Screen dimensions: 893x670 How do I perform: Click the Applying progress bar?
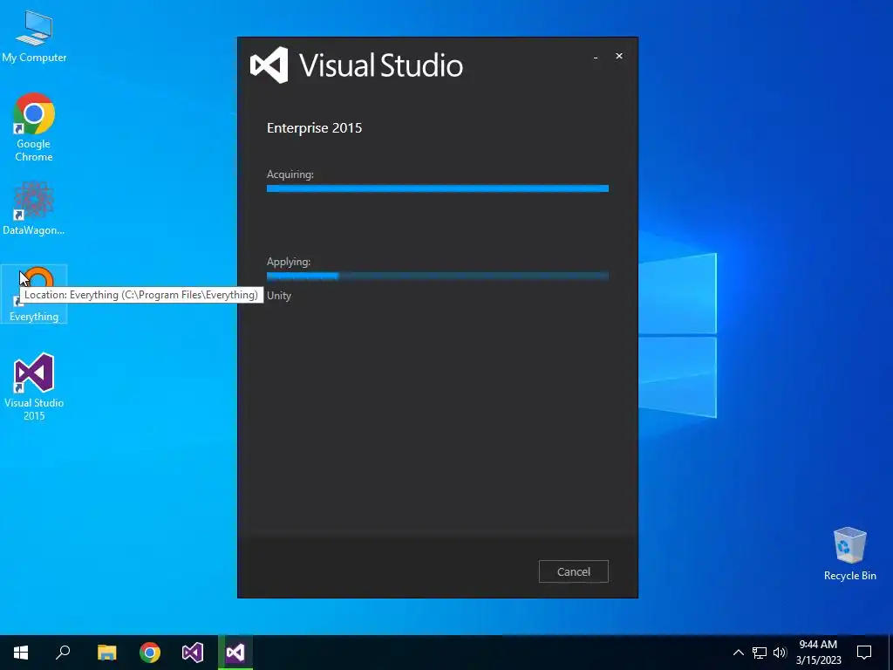(x=438, y=277)
